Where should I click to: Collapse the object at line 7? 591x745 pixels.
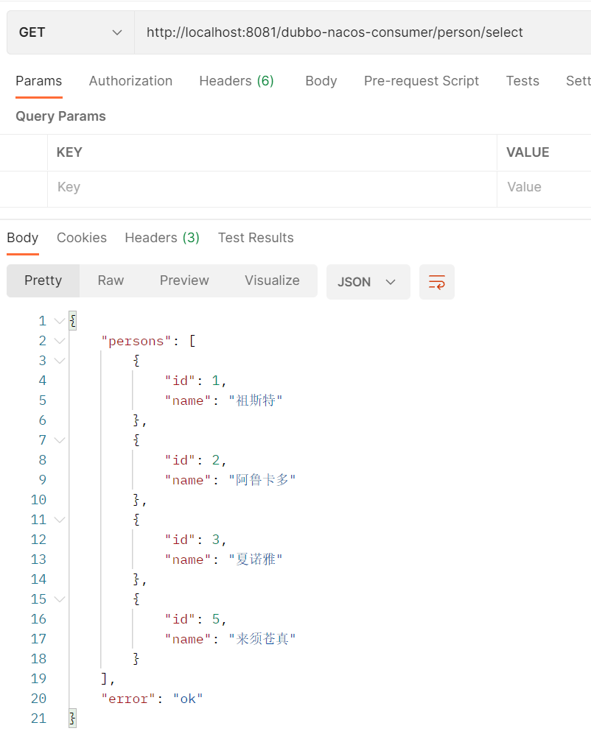[60, 440]
